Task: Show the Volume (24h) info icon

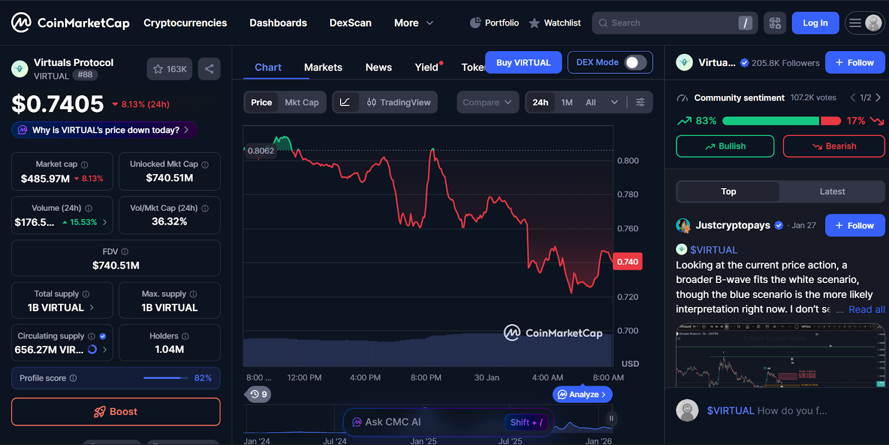Action: [x=88, y=209]
